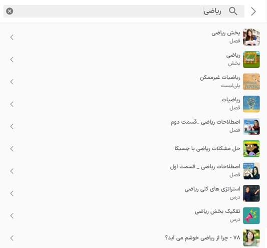Clear the search field with the X icon
The image size is (267, 248).
[10, 11]
